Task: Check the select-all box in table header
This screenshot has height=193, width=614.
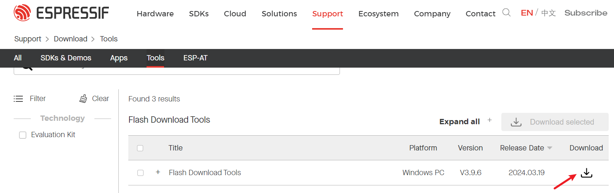Action: pyautogui.click(x=140, y=148)
